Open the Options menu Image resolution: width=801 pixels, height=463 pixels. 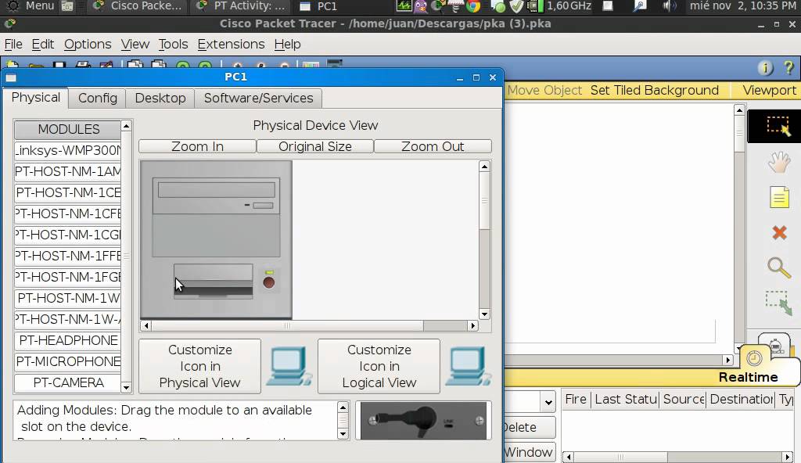pos(88,45)
